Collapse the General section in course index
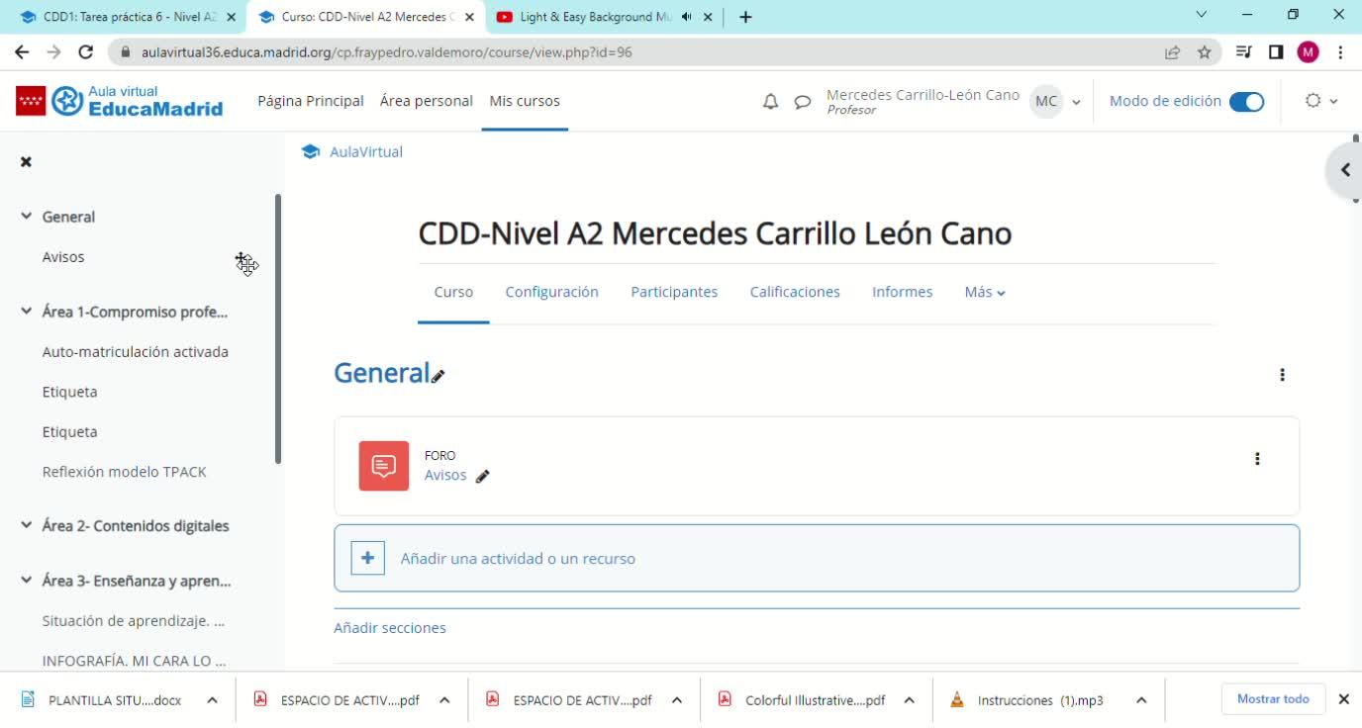The image size is (1362, 728). 27,217
